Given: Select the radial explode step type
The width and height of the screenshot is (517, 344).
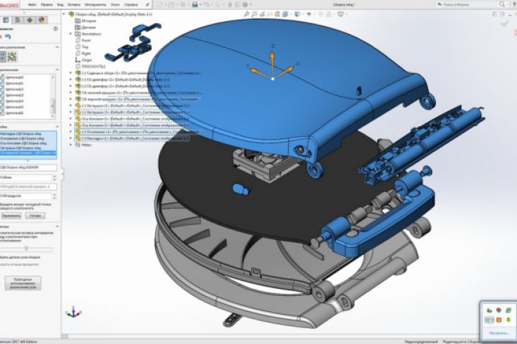Looking at the screenshot, I should 12,57.
